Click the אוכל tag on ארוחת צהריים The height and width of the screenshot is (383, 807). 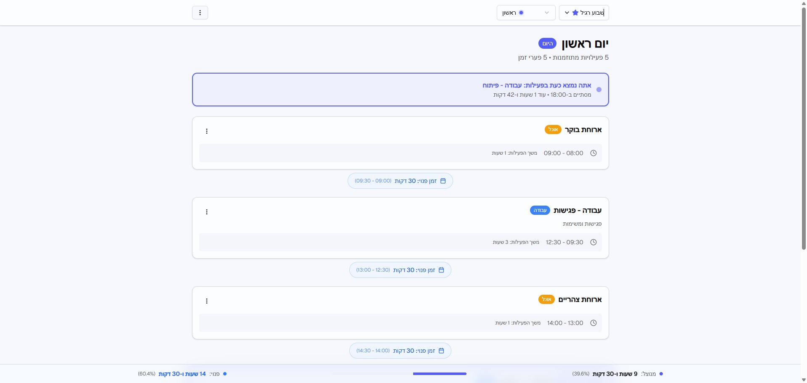[x=546, y=299]
